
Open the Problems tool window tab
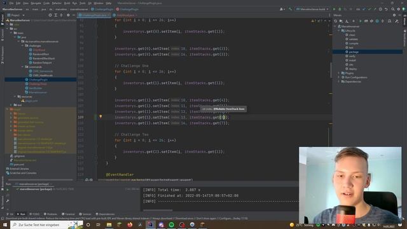(x=50, y=214)
